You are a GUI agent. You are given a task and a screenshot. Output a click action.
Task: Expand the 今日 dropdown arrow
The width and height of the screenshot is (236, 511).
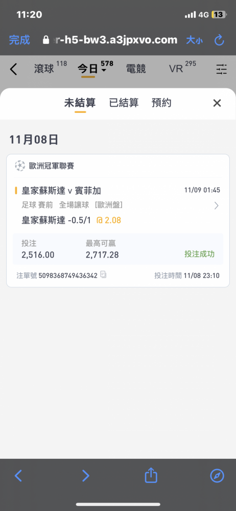[x=104, y=71]
